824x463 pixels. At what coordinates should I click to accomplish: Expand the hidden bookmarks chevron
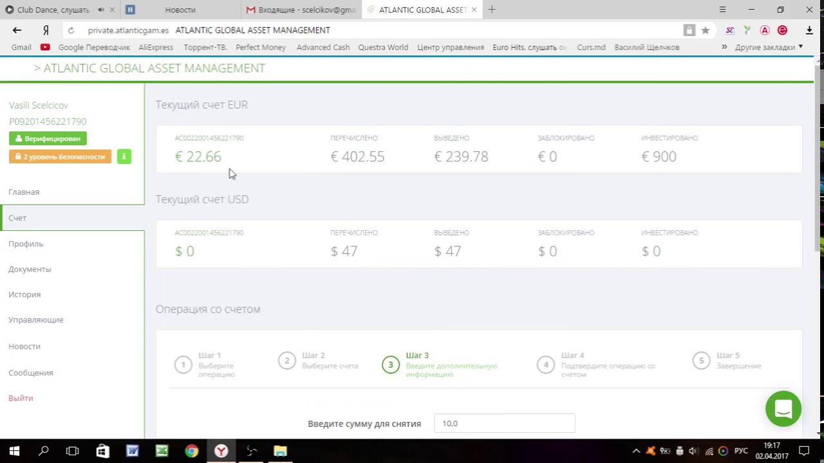[x=724, y=47]
